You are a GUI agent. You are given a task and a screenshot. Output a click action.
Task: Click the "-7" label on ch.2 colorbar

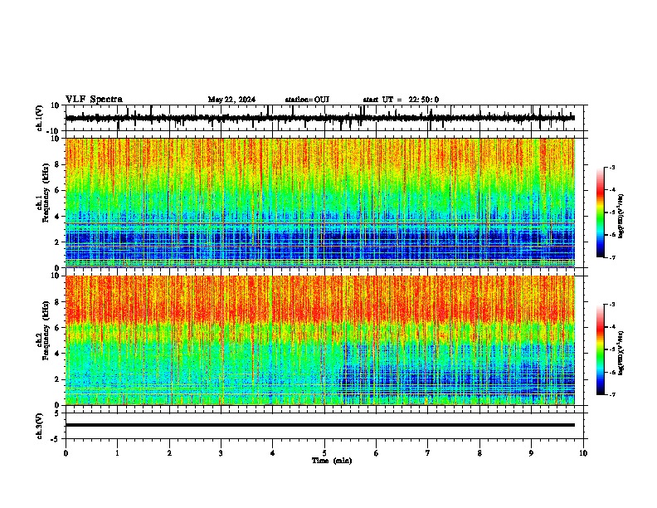pos(611,394)
